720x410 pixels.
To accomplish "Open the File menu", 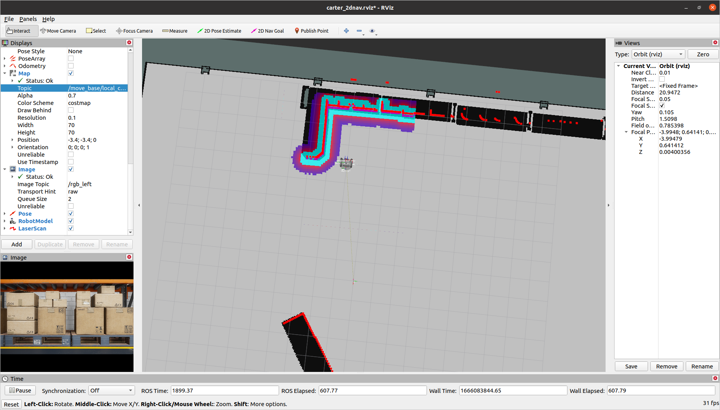I will pos(9,19).
